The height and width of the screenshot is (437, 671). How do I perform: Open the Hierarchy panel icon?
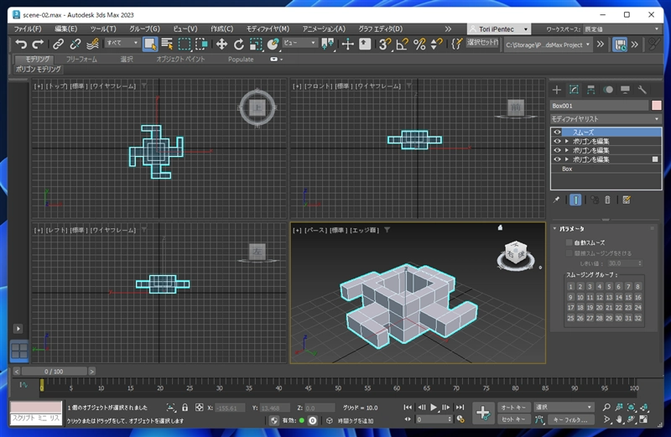591,90
